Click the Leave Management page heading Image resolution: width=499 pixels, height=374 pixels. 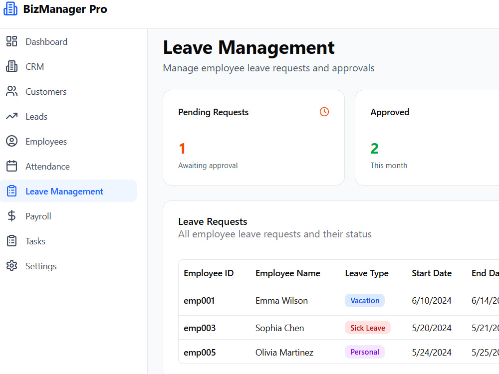(249, 48)
